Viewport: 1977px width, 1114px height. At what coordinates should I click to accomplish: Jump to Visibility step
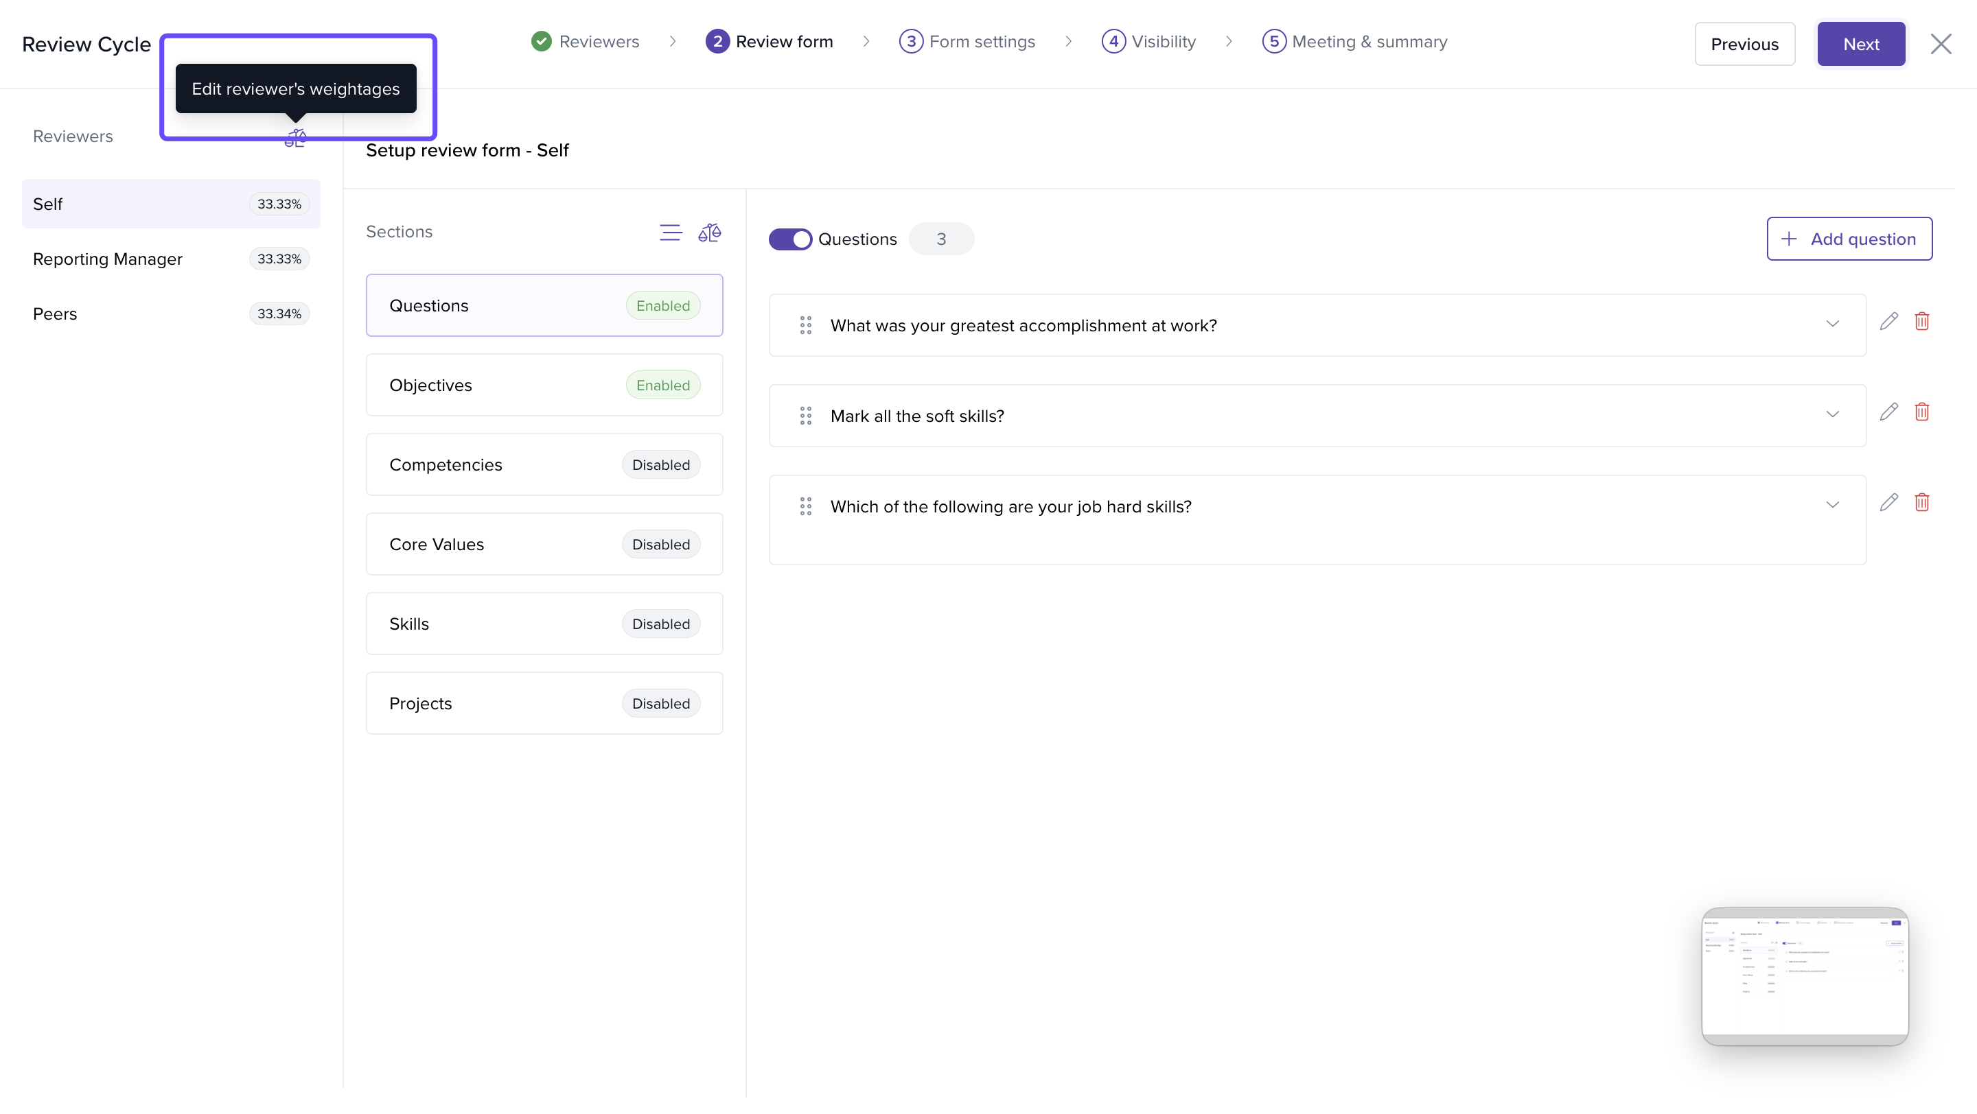(x=1149, y=41)
